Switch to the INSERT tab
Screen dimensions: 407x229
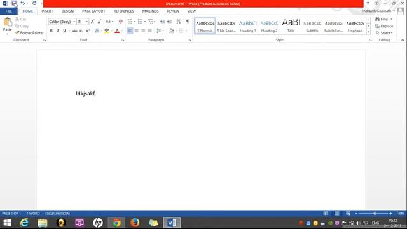47,11
